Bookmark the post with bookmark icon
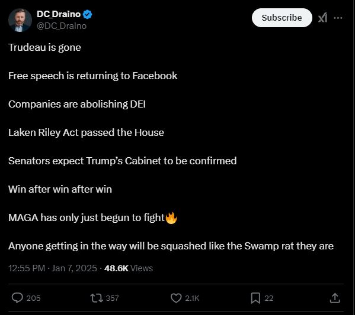This screenshot has width=355, height=315. [255, 298]
